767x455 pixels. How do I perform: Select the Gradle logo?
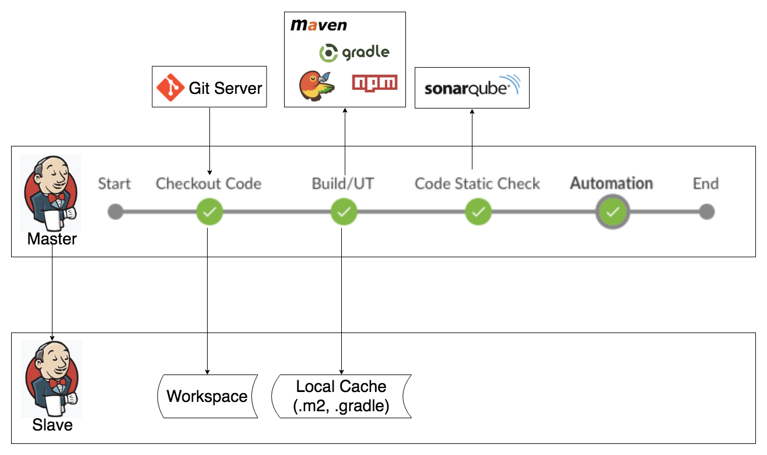pyautogui.click(x=354, y=52)
